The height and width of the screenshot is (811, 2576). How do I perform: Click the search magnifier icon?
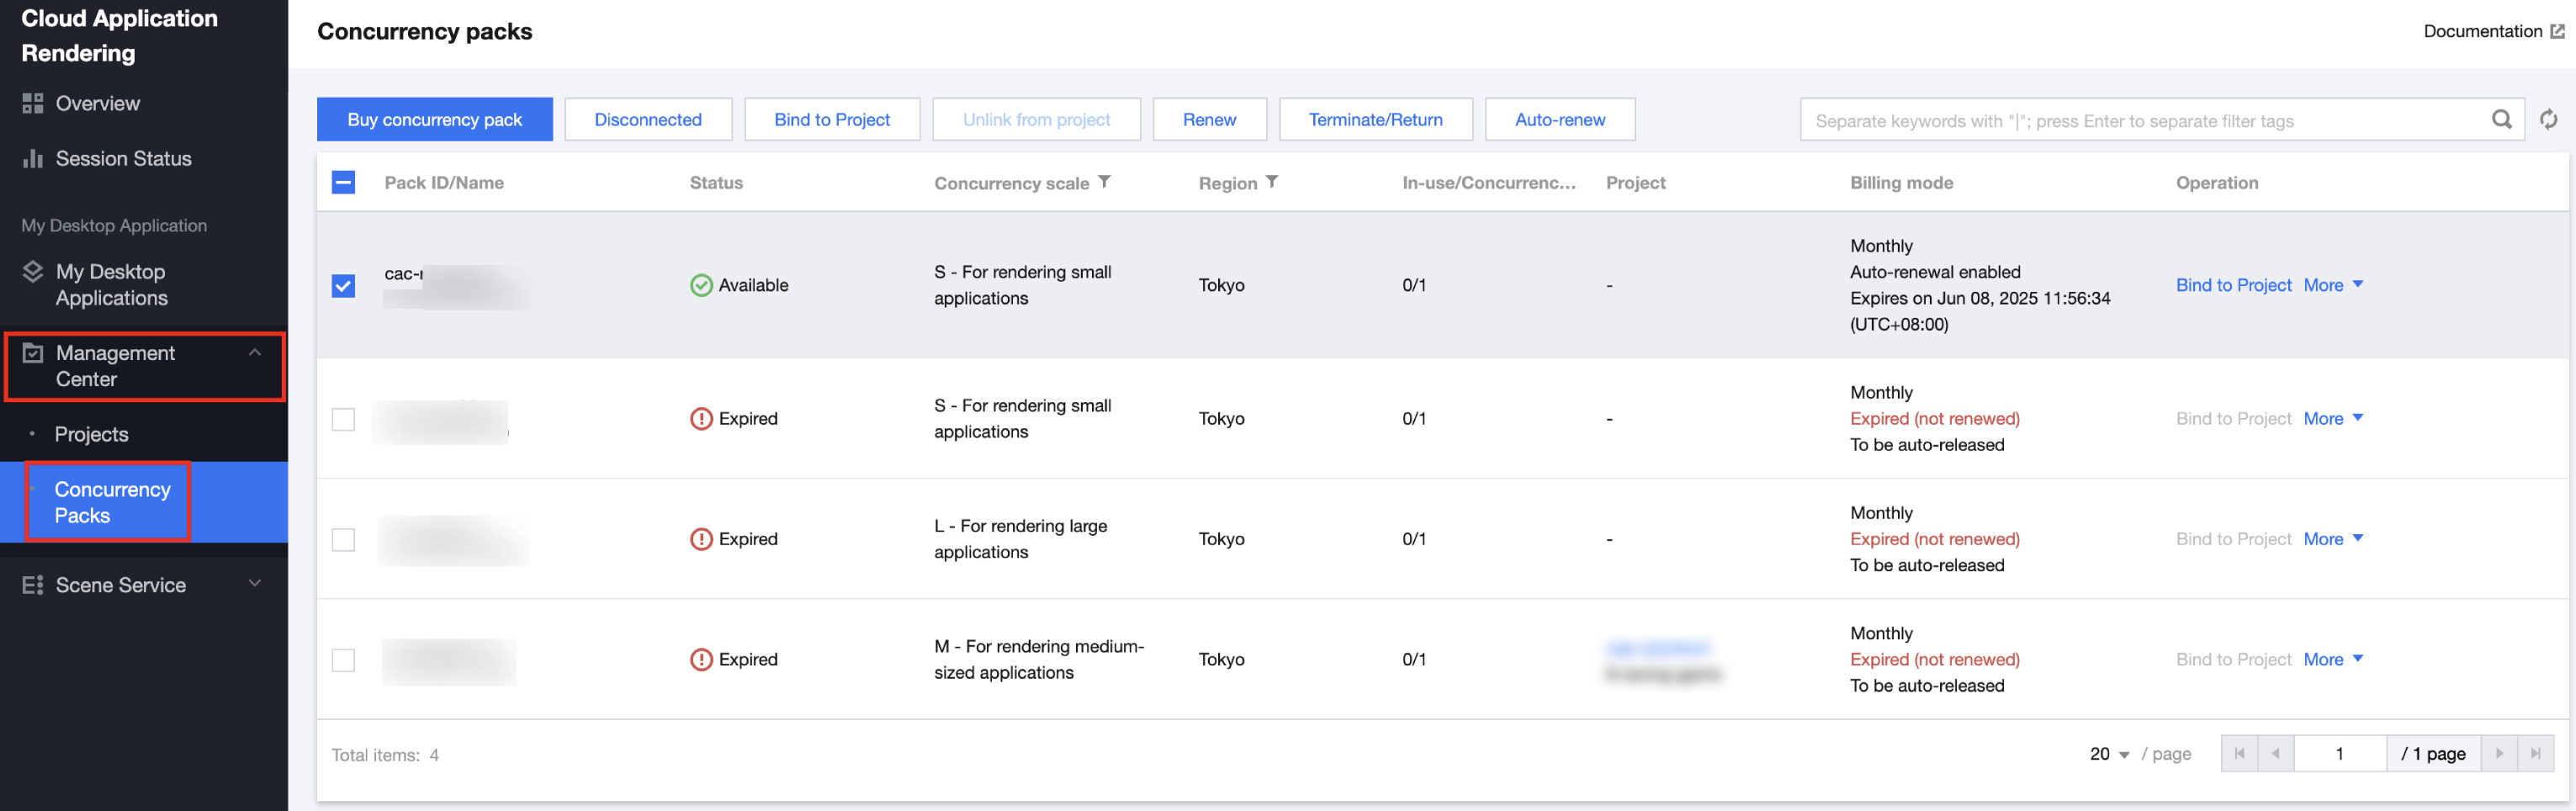(2501, 120)
